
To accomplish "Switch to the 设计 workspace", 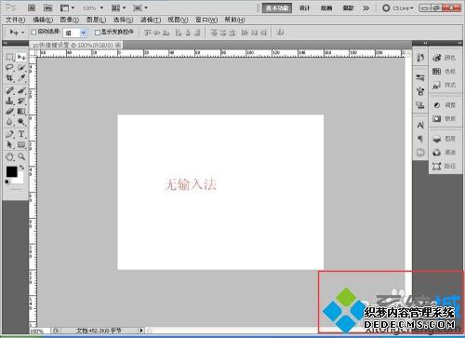I will pyautogui.click(x=304, y=8).
